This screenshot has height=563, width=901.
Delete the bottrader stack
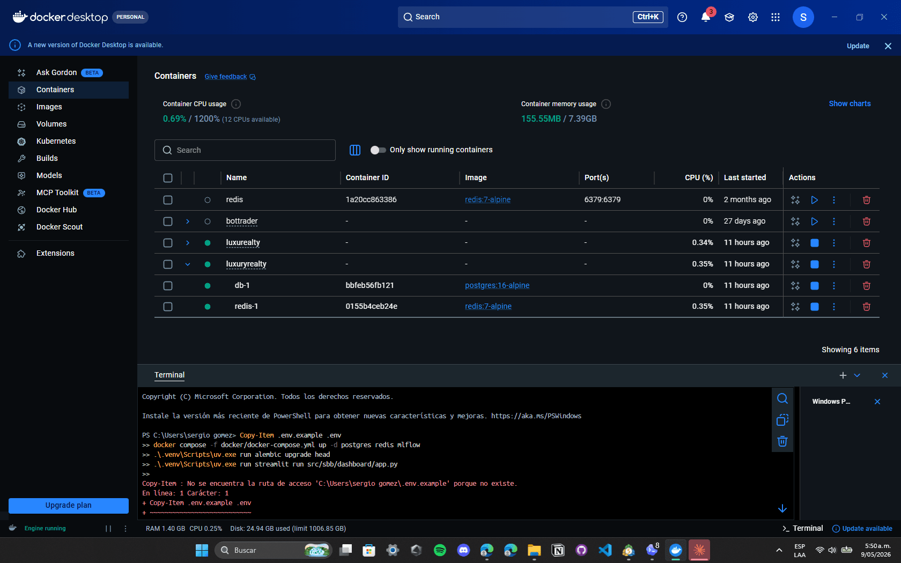pos(867,221)
